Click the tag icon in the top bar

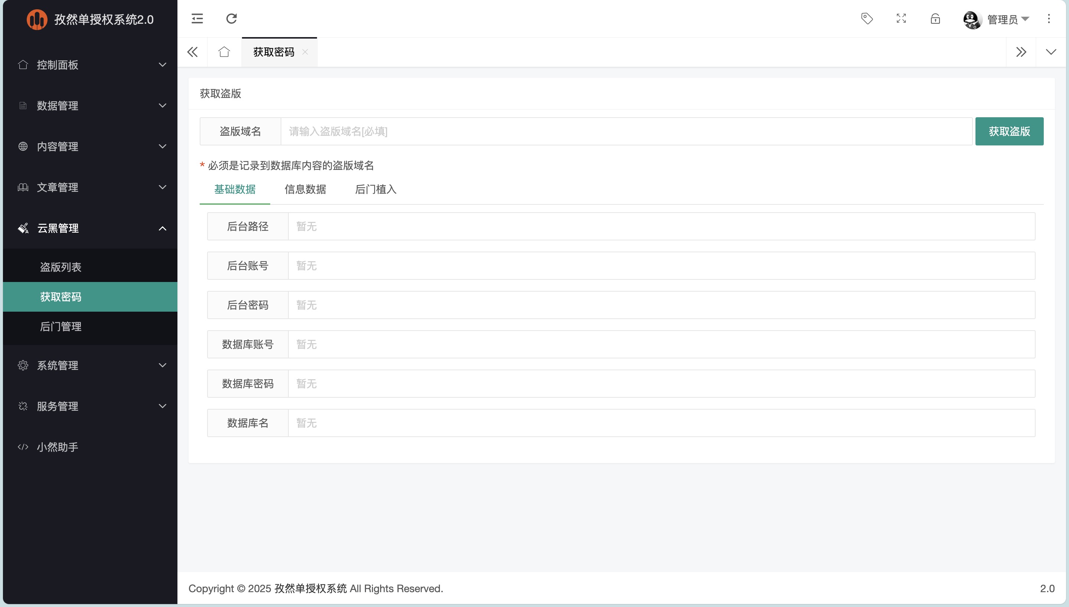click(x=867, y=18)
